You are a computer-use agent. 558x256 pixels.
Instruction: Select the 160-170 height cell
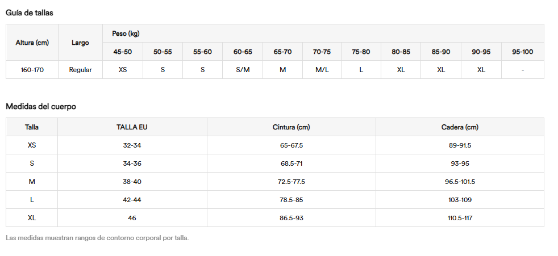coord(32,70)
